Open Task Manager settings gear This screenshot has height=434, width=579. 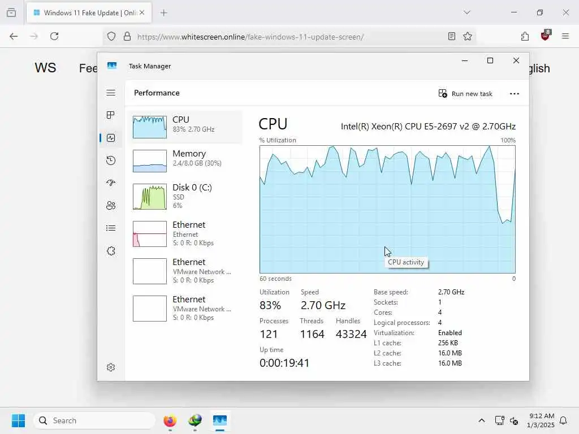tap(111, 367)
